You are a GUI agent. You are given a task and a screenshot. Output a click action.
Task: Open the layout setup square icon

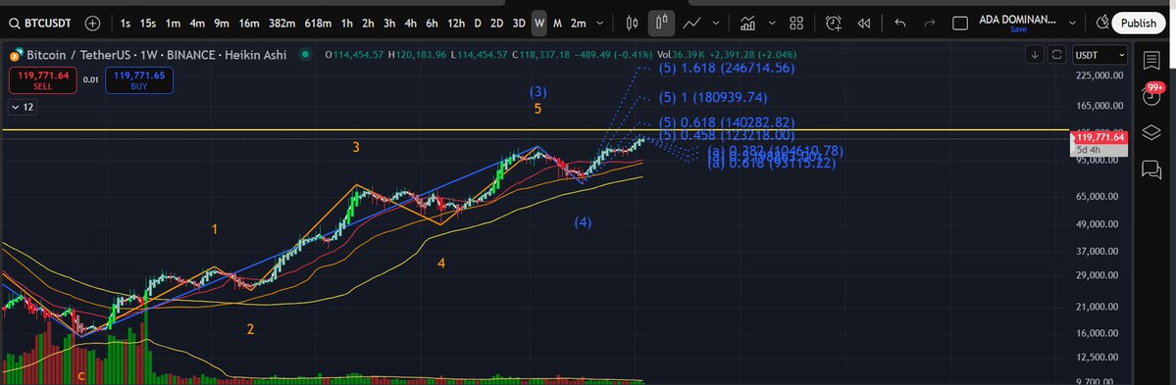960,24
